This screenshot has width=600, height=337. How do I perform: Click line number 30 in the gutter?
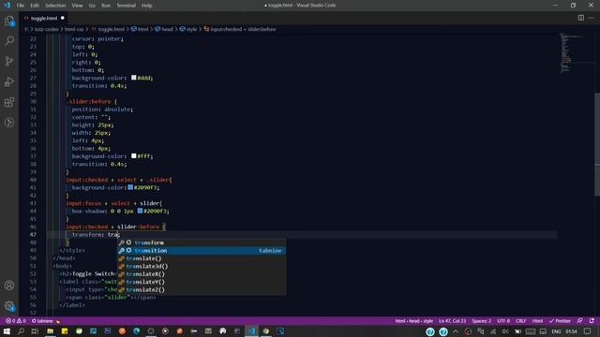click(34, 101)
